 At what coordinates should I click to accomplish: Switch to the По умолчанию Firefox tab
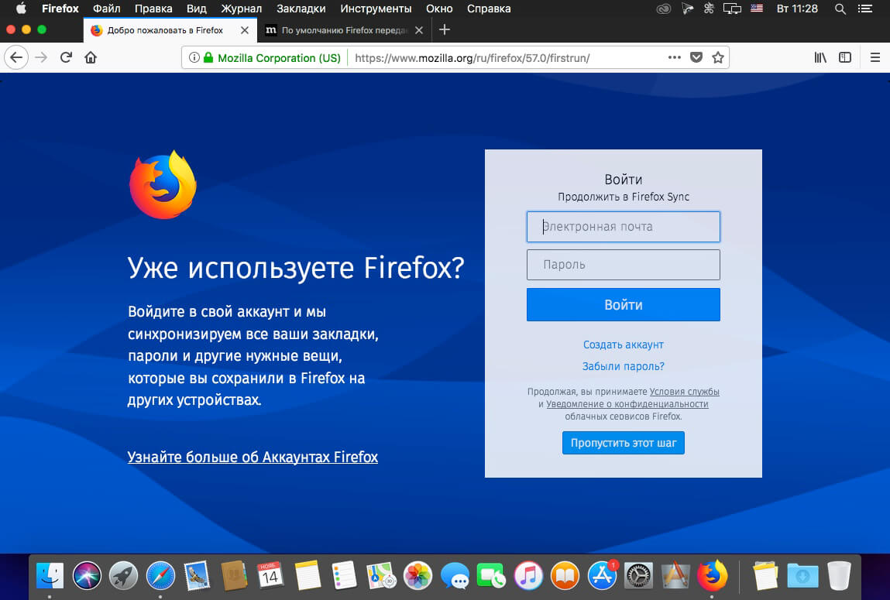344,30
